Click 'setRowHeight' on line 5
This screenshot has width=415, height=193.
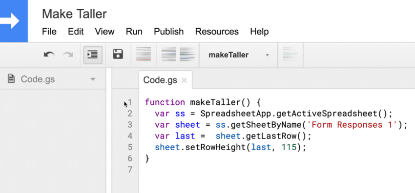pos(215,147)
